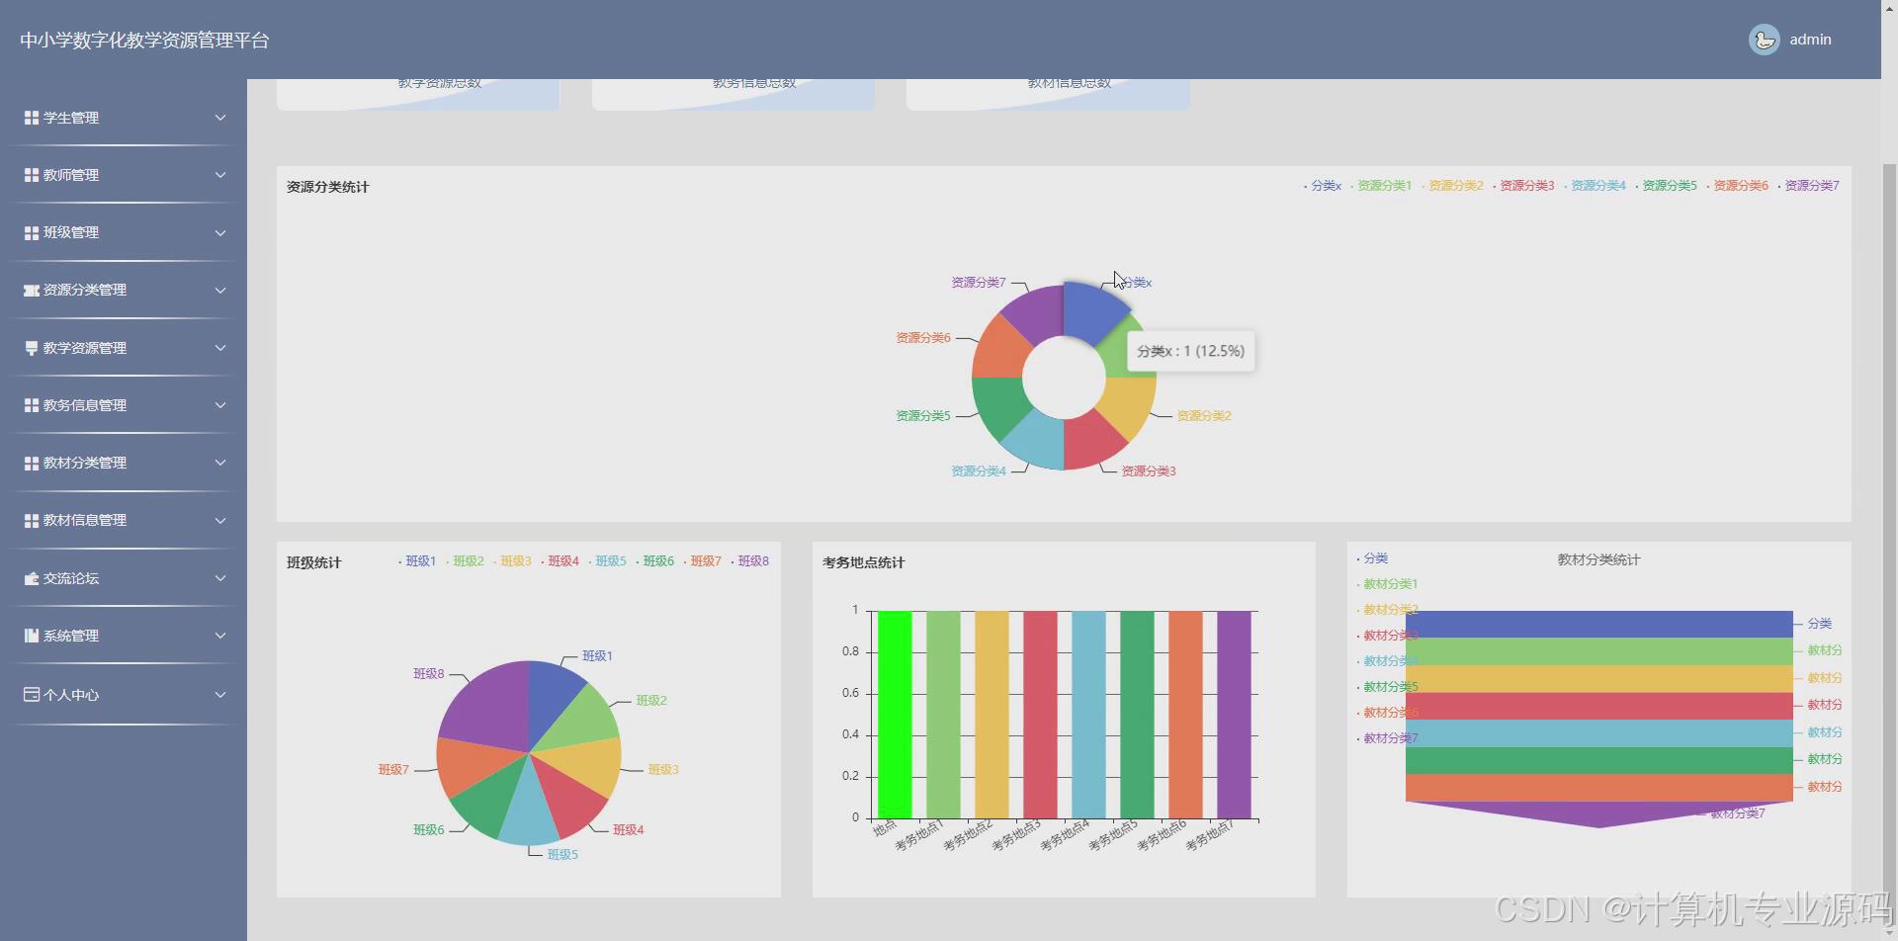
Task: Click the 教务信息总数 card
Action: tap(733, 94)
